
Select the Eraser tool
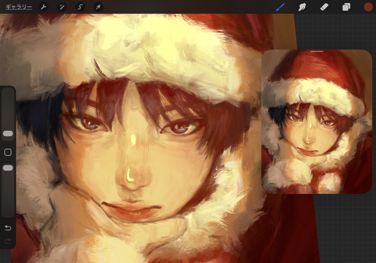[324, 7]
